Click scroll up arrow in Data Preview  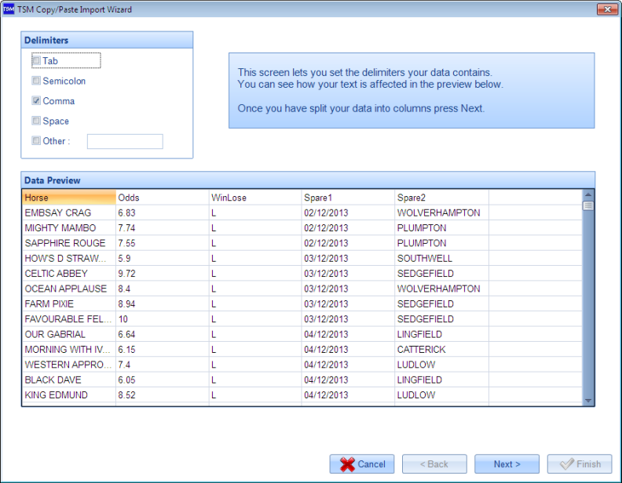pos(588,194)
